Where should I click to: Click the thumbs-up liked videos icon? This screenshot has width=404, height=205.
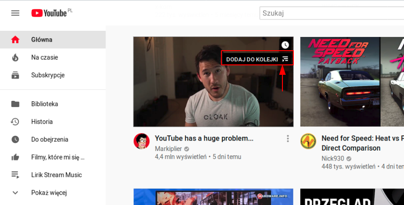point(15,157)
